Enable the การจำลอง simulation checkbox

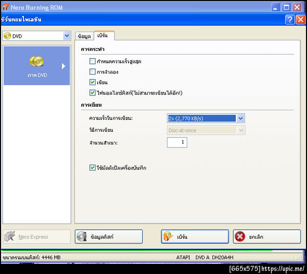93,71
